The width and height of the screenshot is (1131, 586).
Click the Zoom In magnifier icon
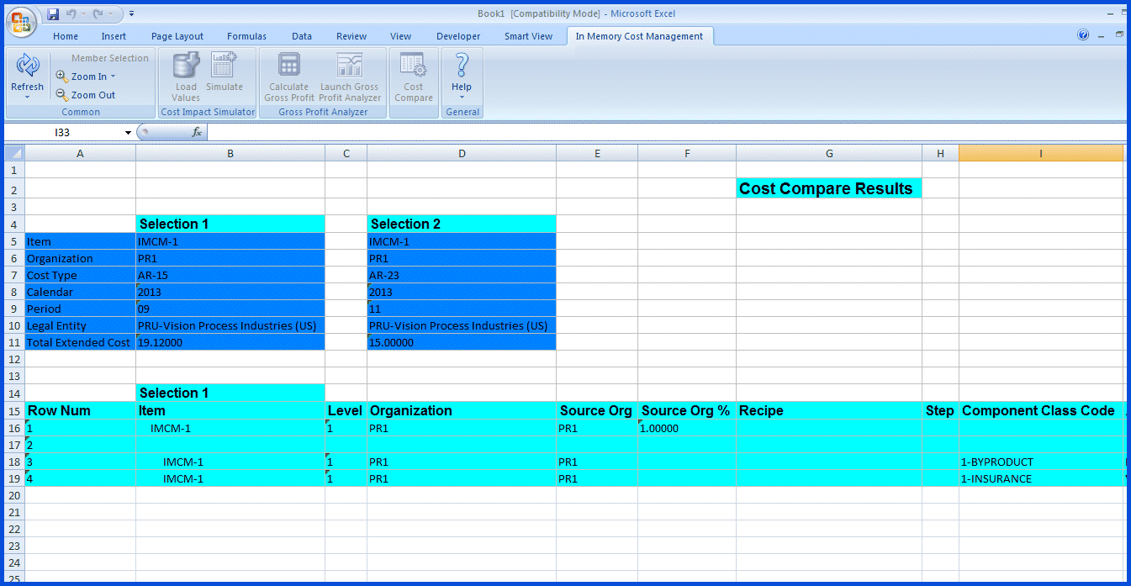coord(61,76)
